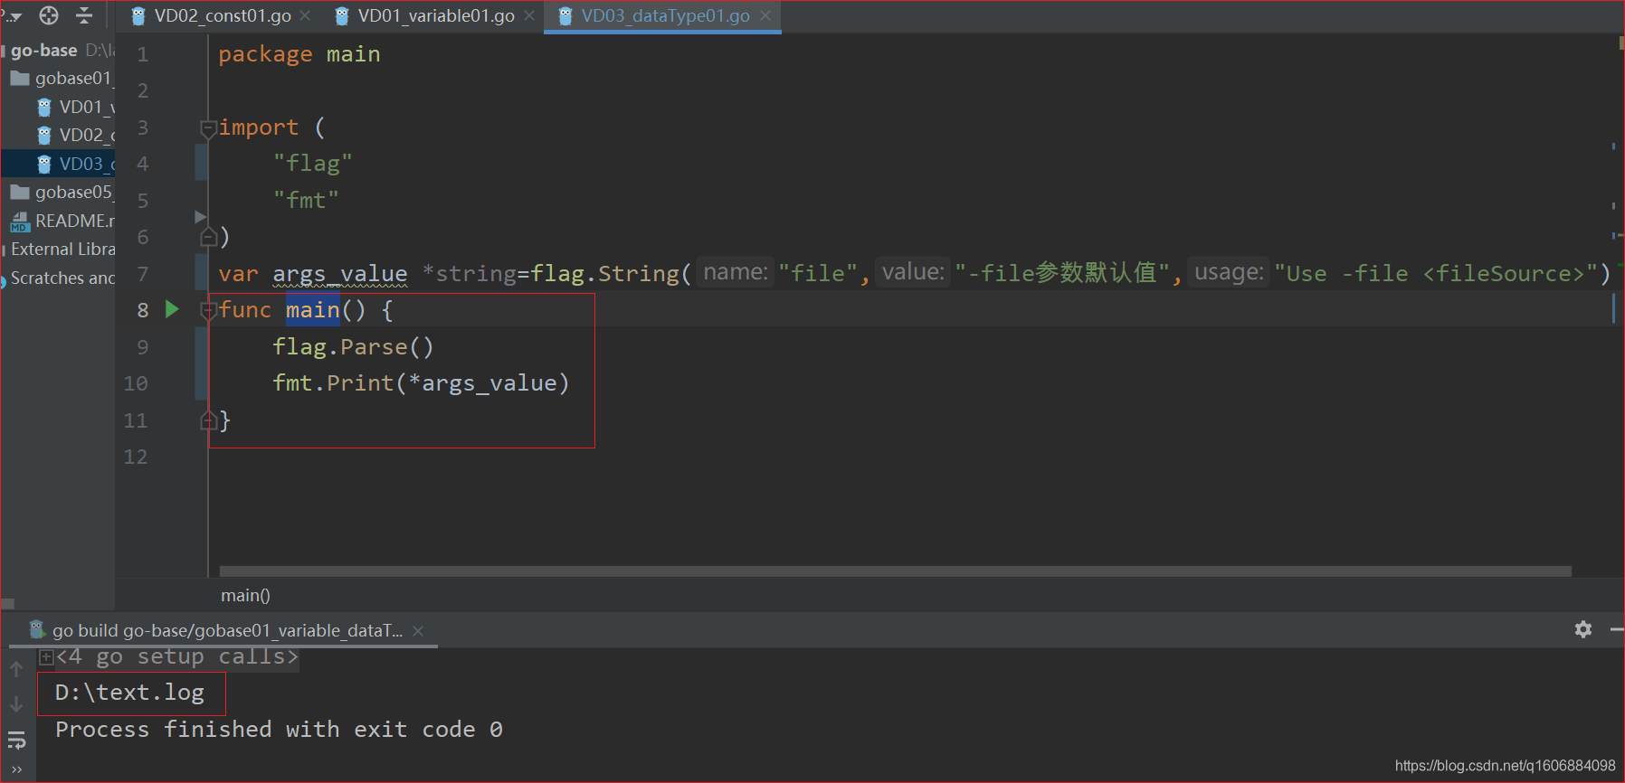Click the gutter arrow marker near line 6
This screenshot has height=783, width=1625.
pos(201,216)
